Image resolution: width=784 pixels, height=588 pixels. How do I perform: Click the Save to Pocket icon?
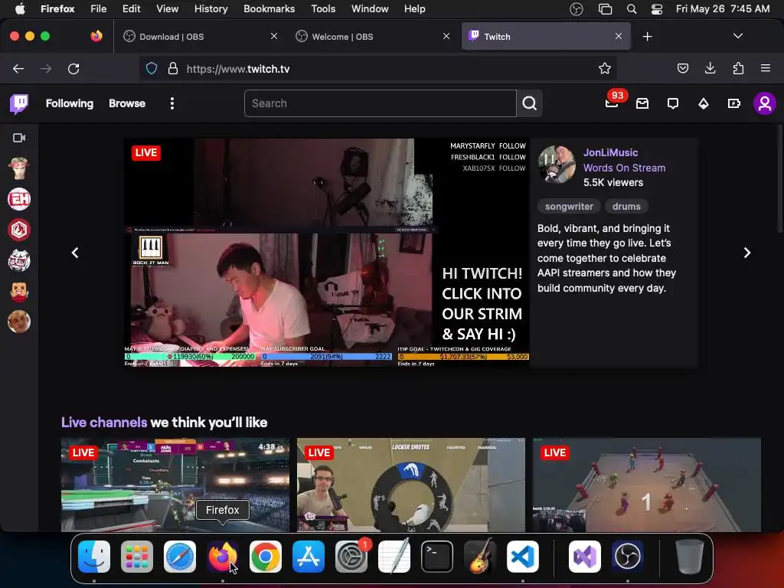point(682,68)
